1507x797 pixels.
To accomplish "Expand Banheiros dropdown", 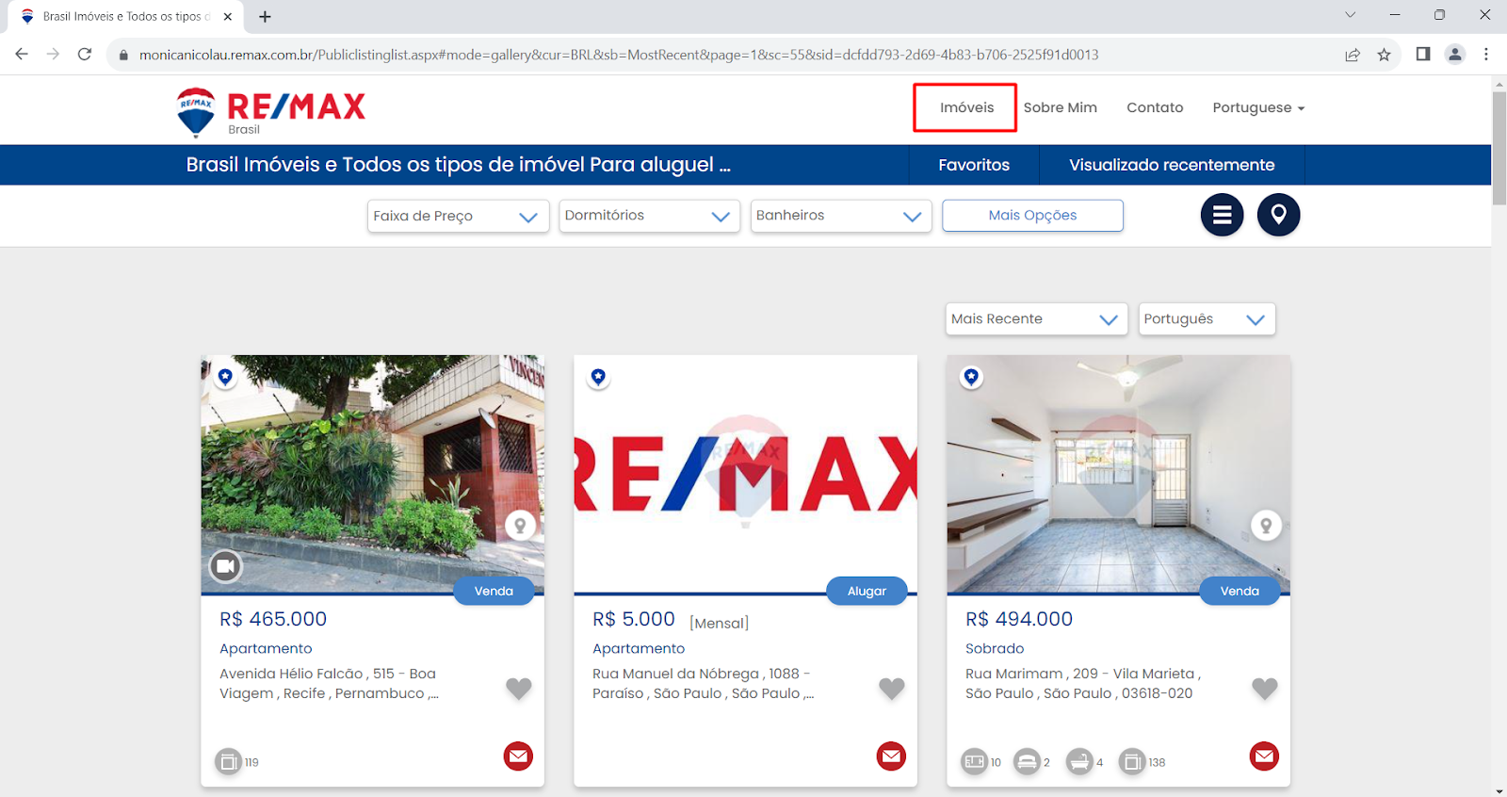I will click(840, 216).
